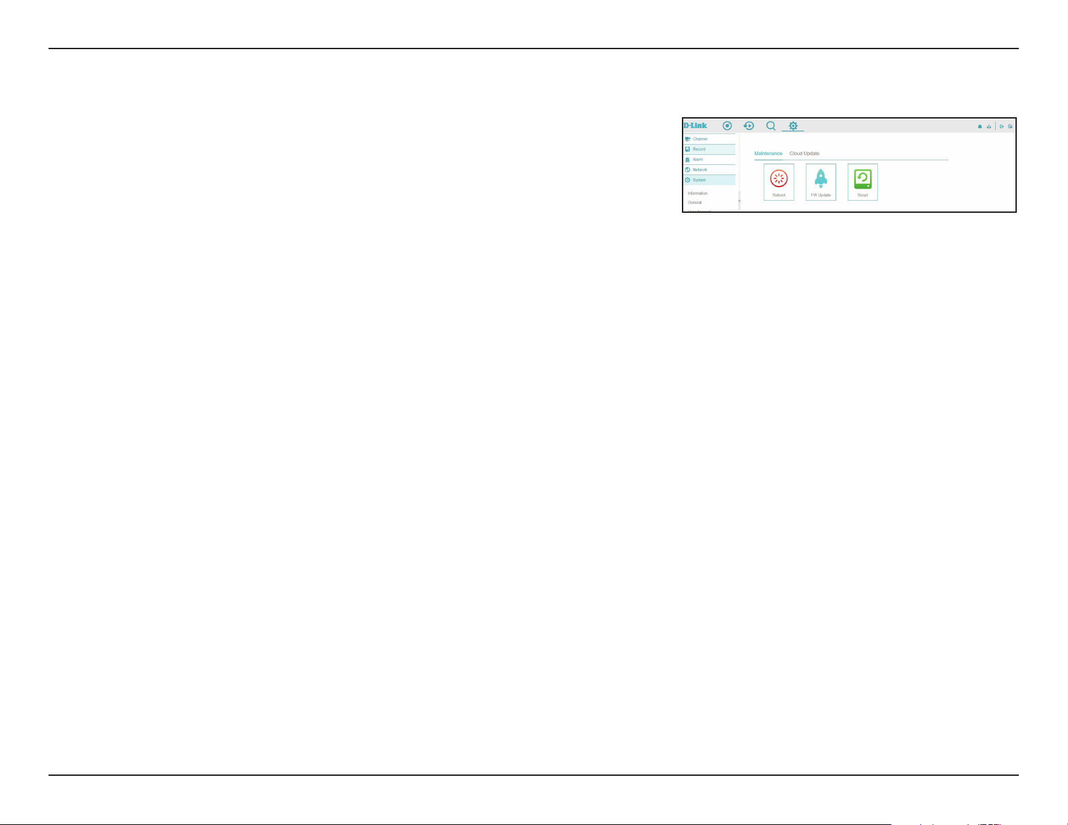Click the icon right of the bell
The width and height of the screenshot is (1068, 825).
click(x=988, y=127)
